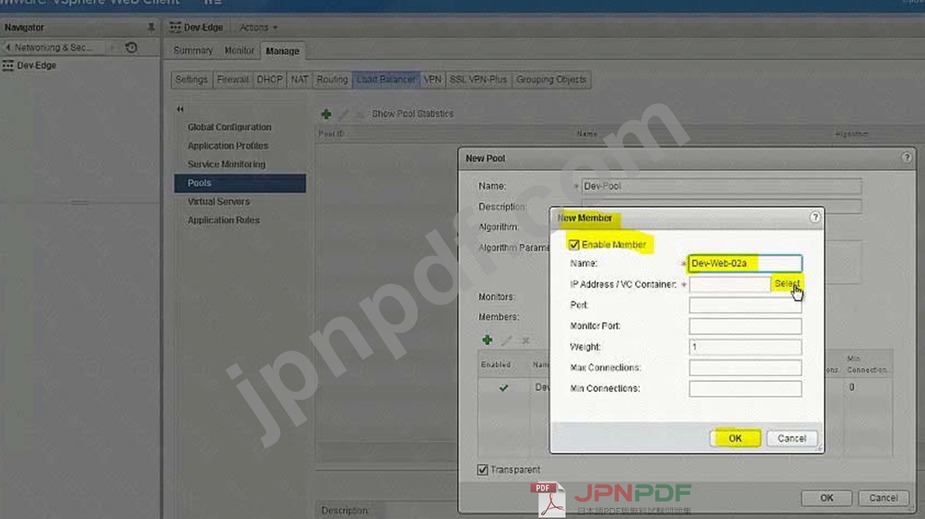Open help for New Member dialog

click(815, 217)
